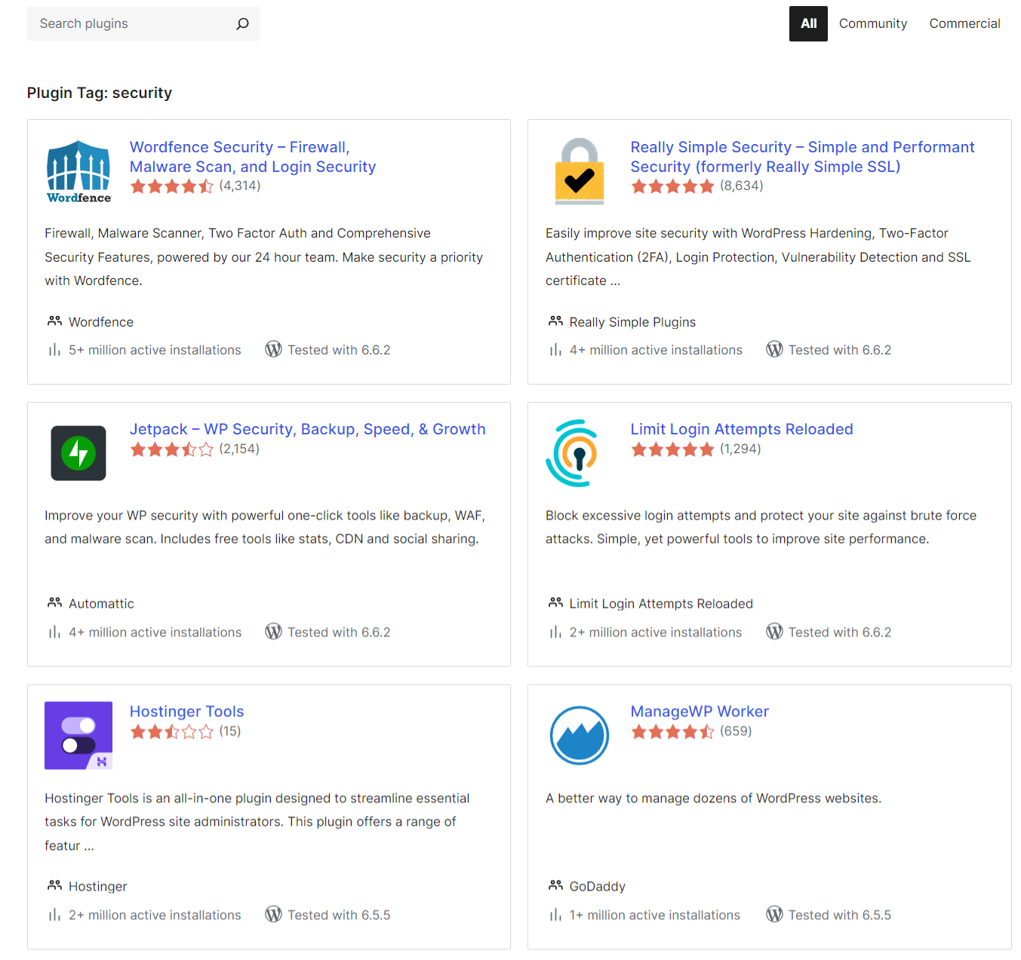Click the Limit Login Attempts Reloaded icon

(x=574, y=453)
